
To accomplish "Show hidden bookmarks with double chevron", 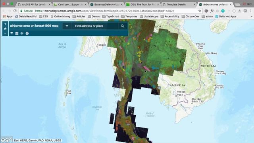I will pos(251,16).
